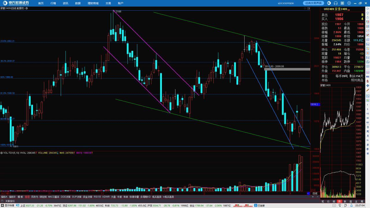Open the 账户 account menu
This screenshot has height=208, width=370.
pos(121,3)
